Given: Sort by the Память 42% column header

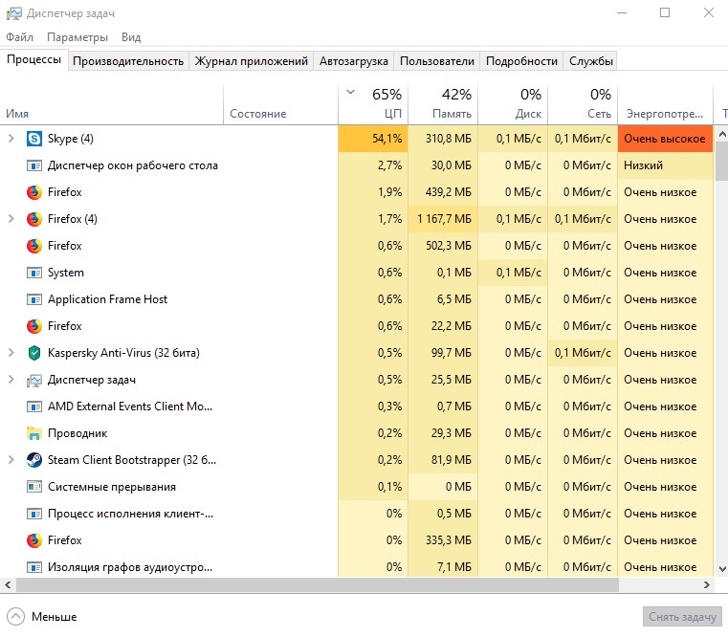Looking at the screenshot, I should (443, 104).
